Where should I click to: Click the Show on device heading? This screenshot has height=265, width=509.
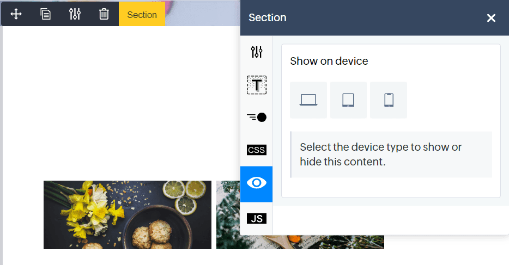[x=329, y=61]
